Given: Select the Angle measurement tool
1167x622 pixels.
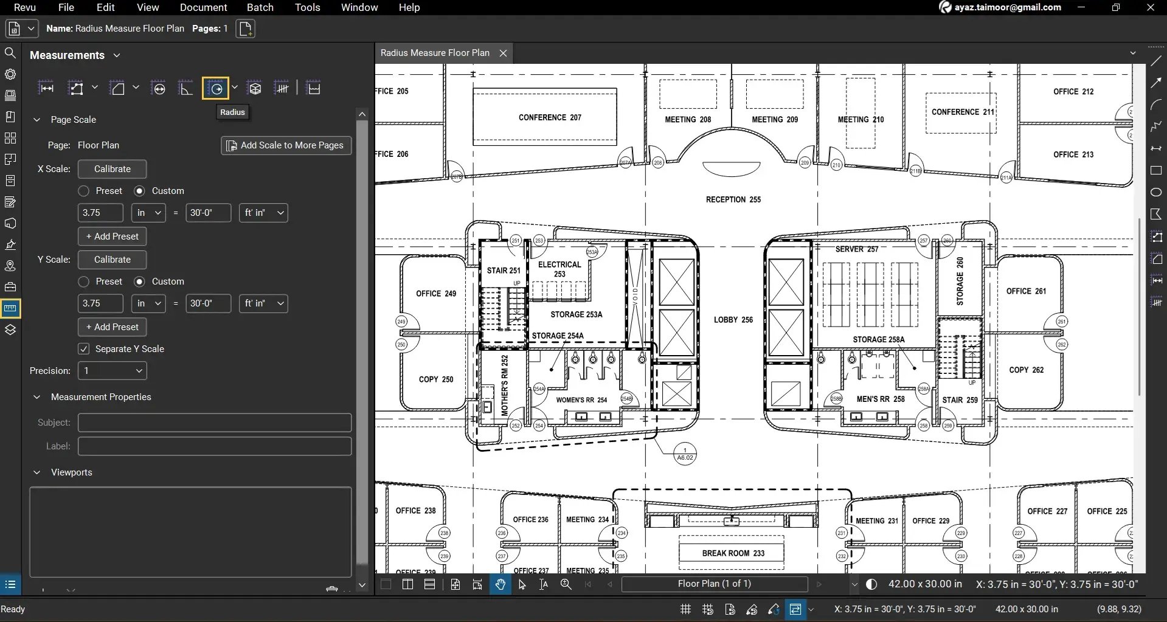Looking at the screenshot, I should [x=185, y=88].
